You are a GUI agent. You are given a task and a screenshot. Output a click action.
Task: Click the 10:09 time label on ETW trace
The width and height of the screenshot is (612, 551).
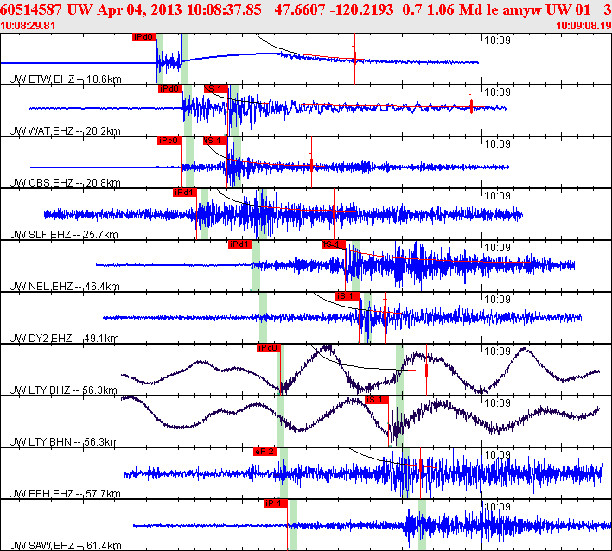pyautogui.click(x=497, y=41)
